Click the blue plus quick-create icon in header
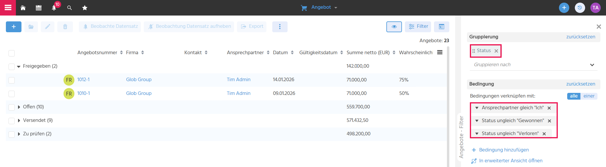The height and width of the screenshot is (167, 606). 564,8
